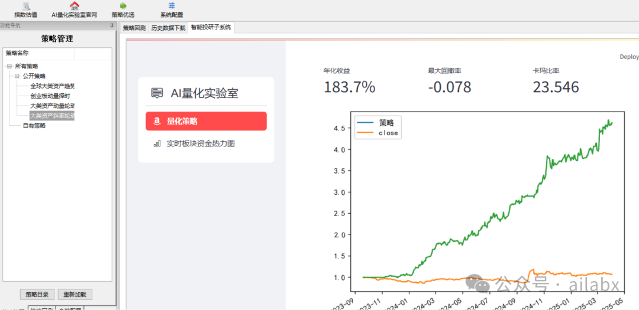
Task: Click the 2024-11 x-axis label
Action: 534,303
